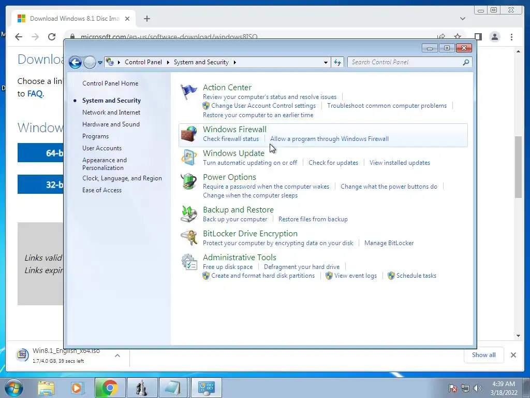
Task: Select Programs in the sidebar
Action: 95,136
